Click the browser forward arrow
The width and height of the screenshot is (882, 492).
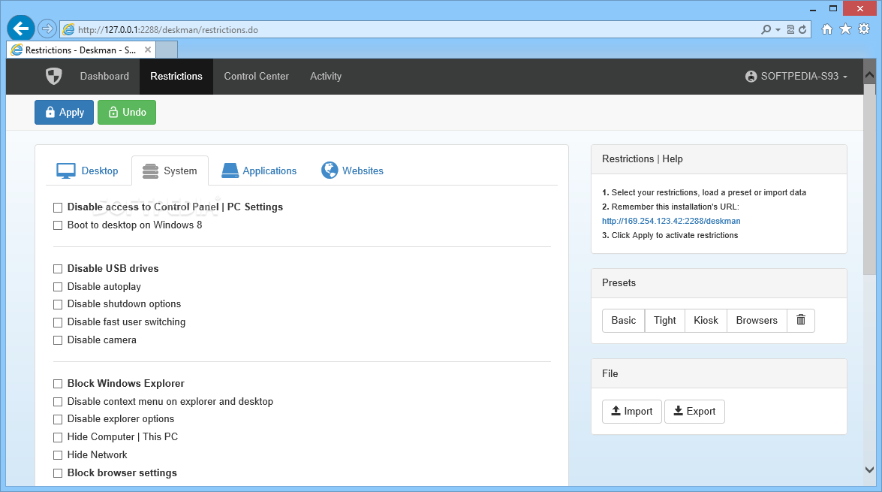pyautogui.click(x=47, y=28)
